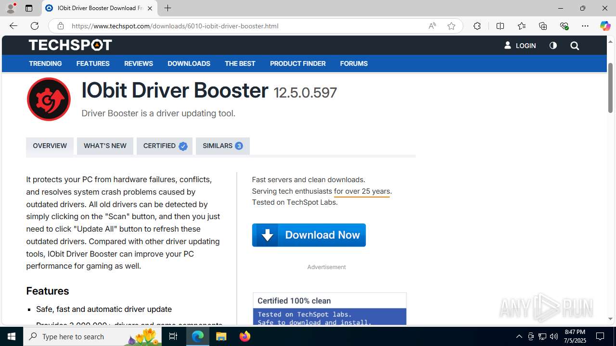Open Split screen view

500,26
